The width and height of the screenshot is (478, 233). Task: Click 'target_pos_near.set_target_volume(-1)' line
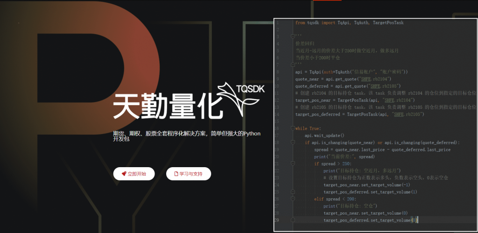[x=367, y=185]
